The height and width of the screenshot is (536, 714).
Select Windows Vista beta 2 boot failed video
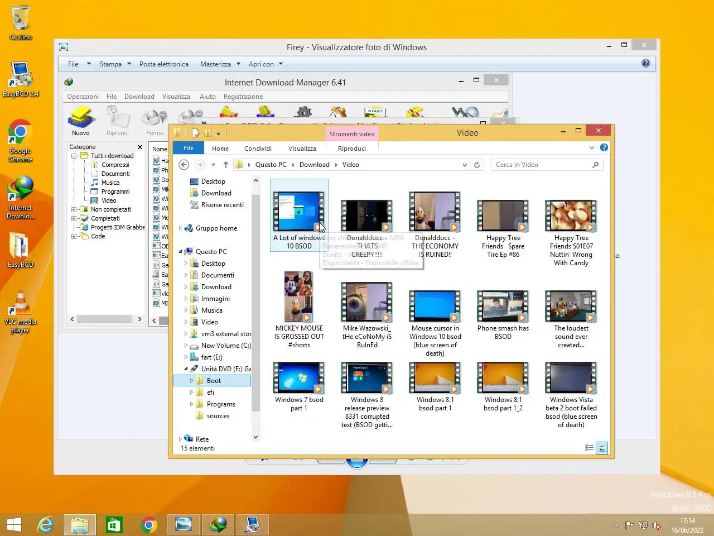point(571,395)
